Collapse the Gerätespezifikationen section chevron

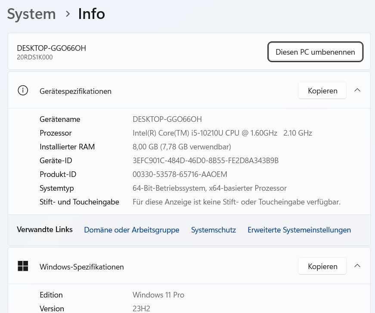point(357,90)
